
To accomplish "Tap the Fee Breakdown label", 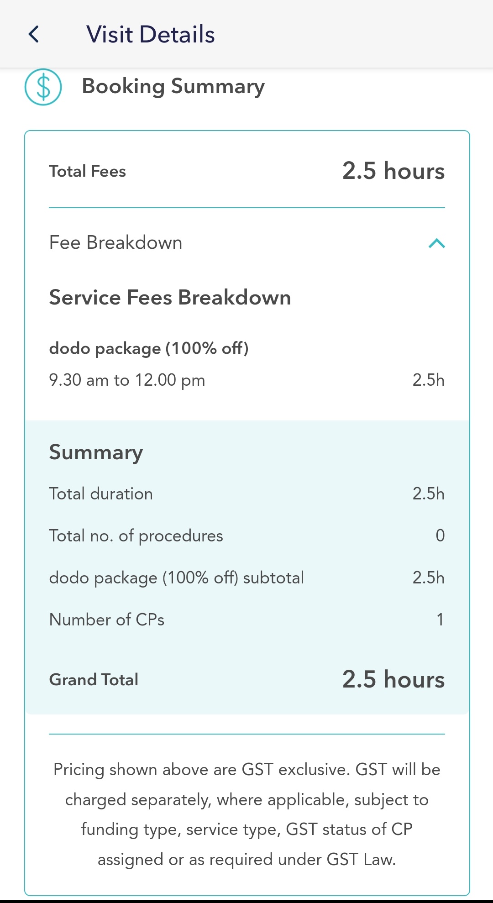I will (115, 242).
